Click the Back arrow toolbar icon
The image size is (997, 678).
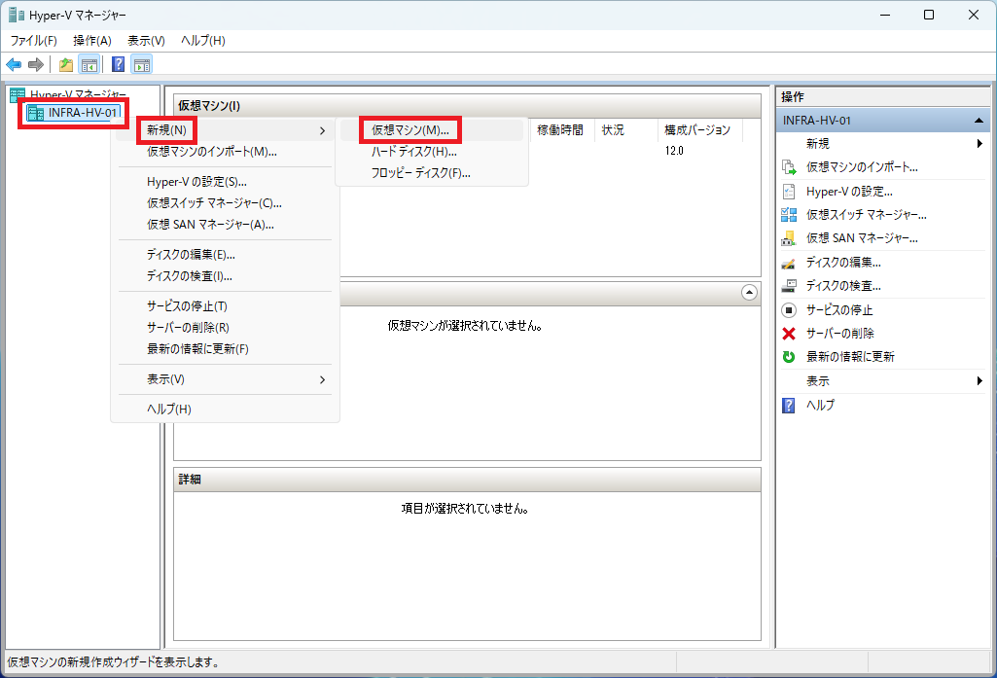pos(14,64)
